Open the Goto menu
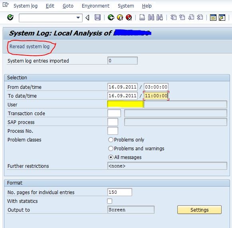The height and width of the screenshot is (228, 232). click(x=68, y=6)
